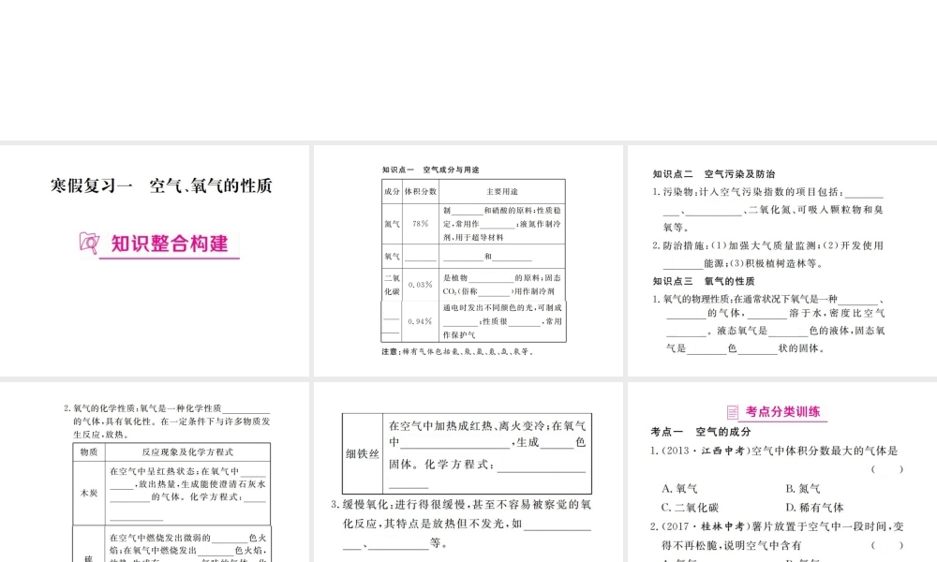Click question 1 (2013·江西中考)
937x562 pixels.
774,451
